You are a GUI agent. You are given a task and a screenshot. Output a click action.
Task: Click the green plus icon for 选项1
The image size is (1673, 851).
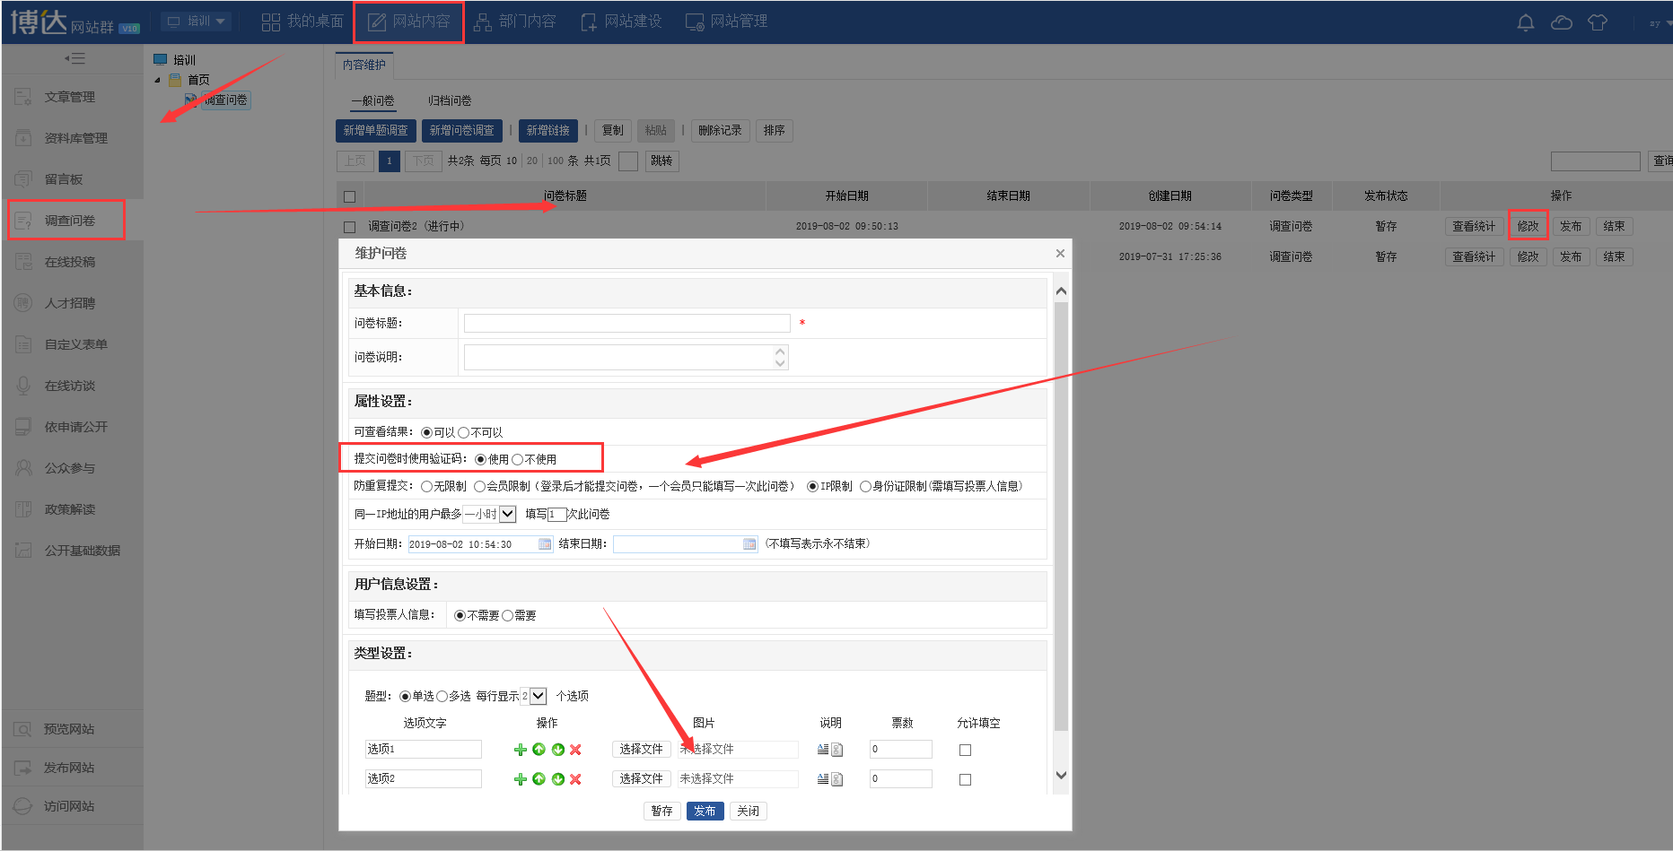coord(520,750)
